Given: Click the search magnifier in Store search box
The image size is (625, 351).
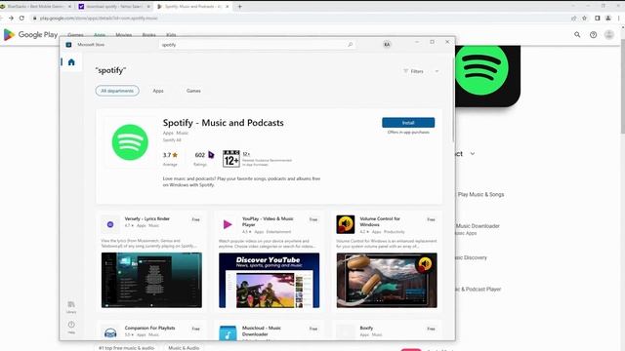Looking at the screenshot, I should pos(350,45).
